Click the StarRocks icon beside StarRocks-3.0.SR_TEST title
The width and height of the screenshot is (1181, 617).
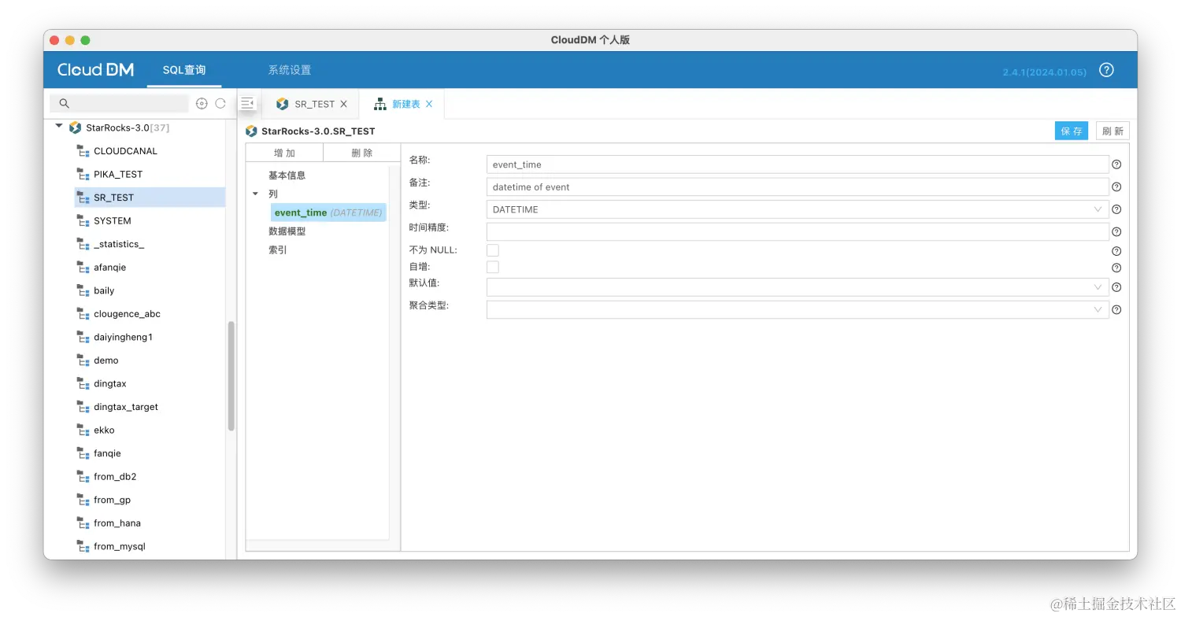pos(252,131)
